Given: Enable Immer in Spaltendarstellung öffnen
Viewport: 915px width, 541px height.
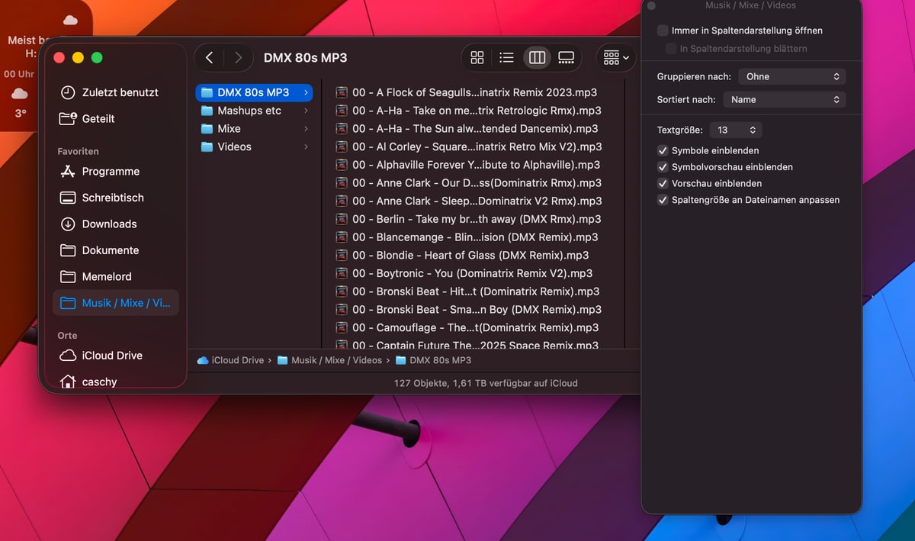Looking at the screenshot, I should coord(663,31).
